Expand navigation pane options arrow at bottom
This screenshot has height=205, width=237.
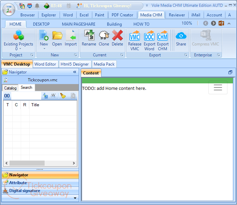[75, 198]
